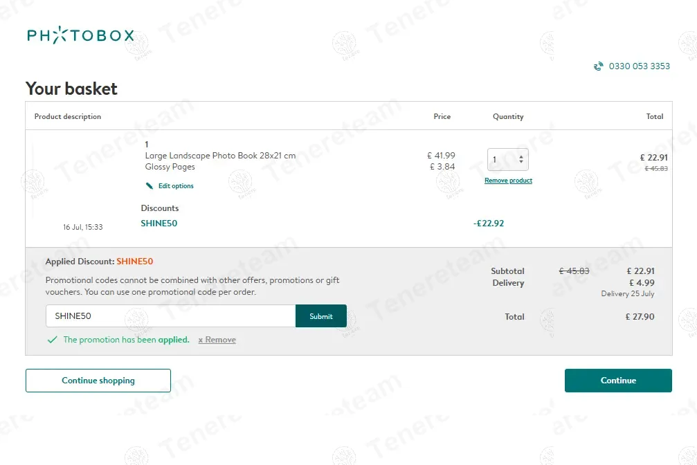Remove the applied SHINE50 promotion
This screenshot has width=697, height=465.
pyautogui.click(x=217, y=340)
